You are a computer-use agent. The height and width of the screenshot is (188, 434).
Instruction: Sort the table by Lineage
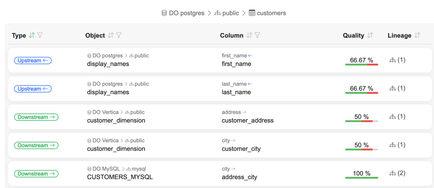[417, 35]
